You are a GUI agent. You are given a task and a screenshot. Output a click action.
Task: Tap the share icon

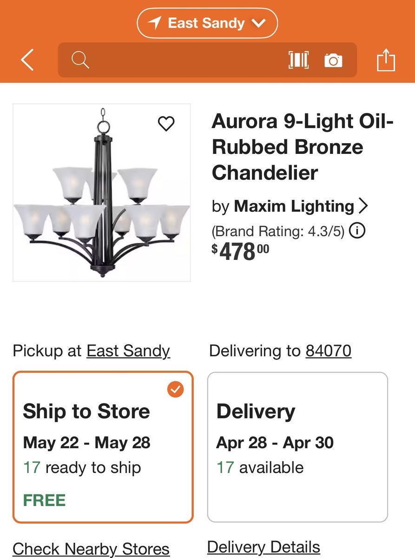point(386,60)
